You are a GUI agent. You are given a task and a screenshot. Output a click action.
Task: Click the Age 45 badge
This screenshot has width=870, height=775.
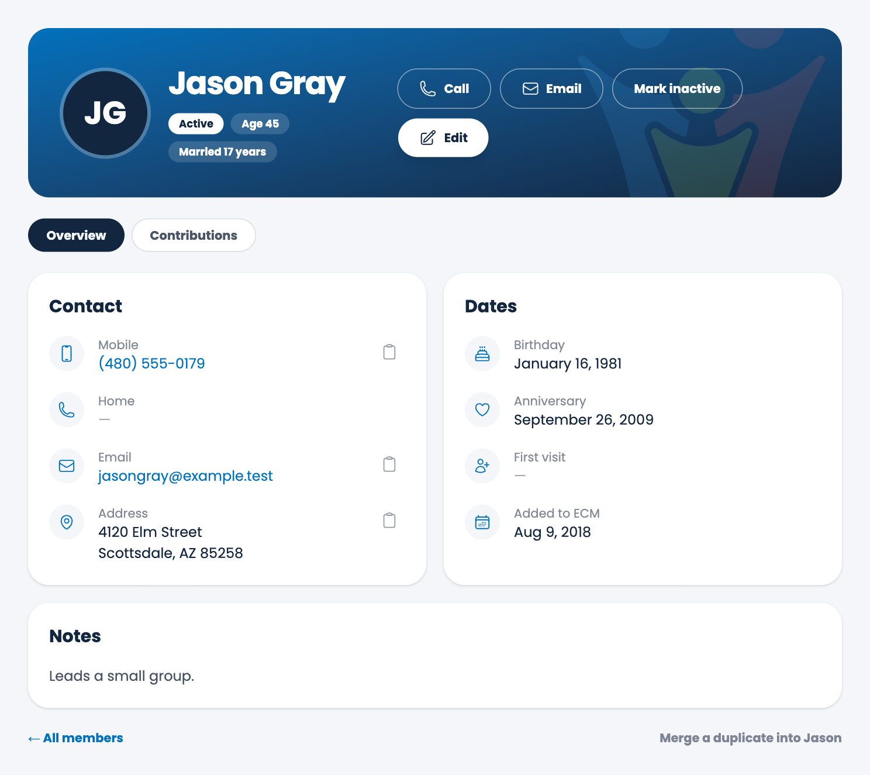[260, 123]
